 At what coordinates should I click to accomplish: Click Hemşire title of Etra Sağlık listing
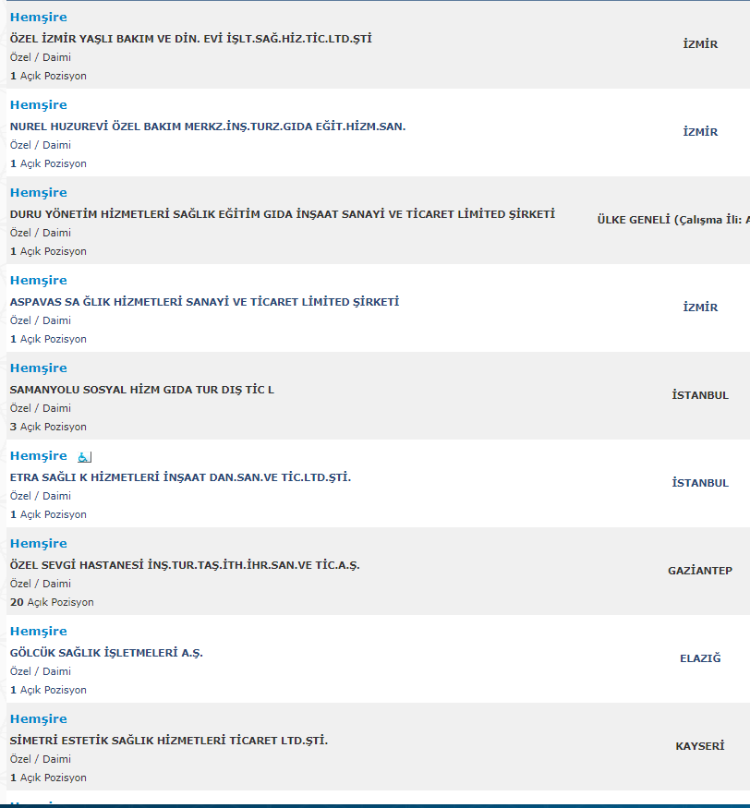39,456
